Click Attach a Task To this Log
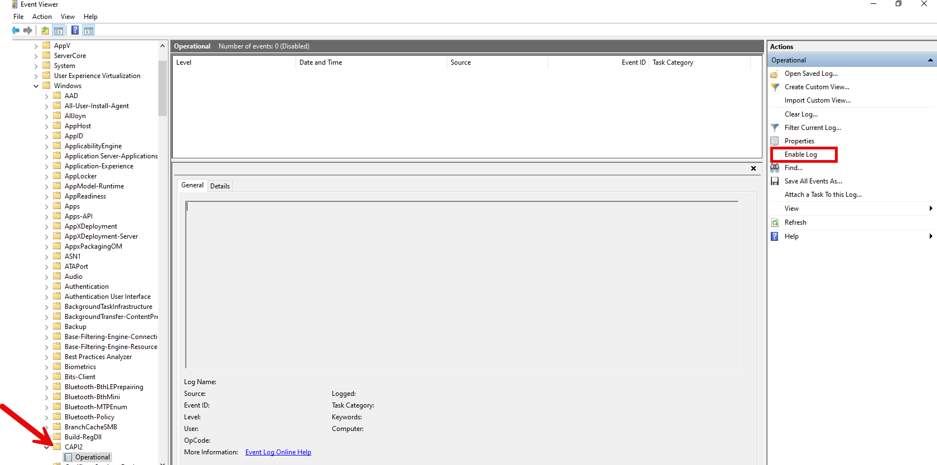Viewport: 937px width, 465px height. coord(823,195)
